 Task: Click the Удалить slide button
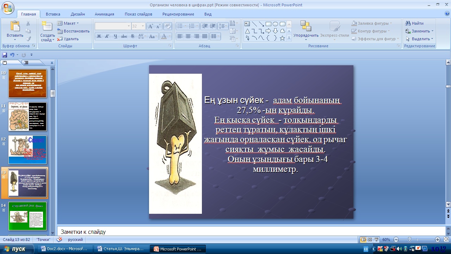68,39
